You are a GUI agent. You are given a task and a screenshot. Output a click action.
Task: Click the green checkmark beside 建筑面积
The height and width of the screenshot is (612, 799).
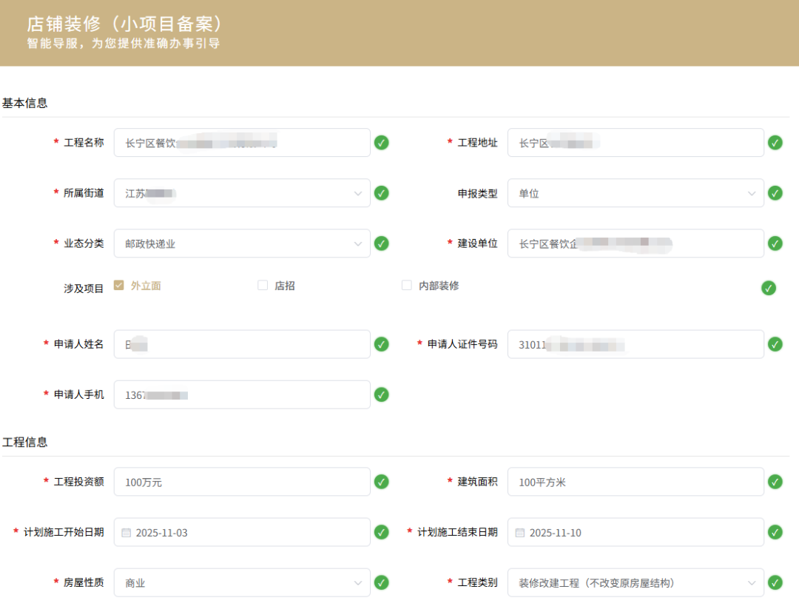coord(775,481)
